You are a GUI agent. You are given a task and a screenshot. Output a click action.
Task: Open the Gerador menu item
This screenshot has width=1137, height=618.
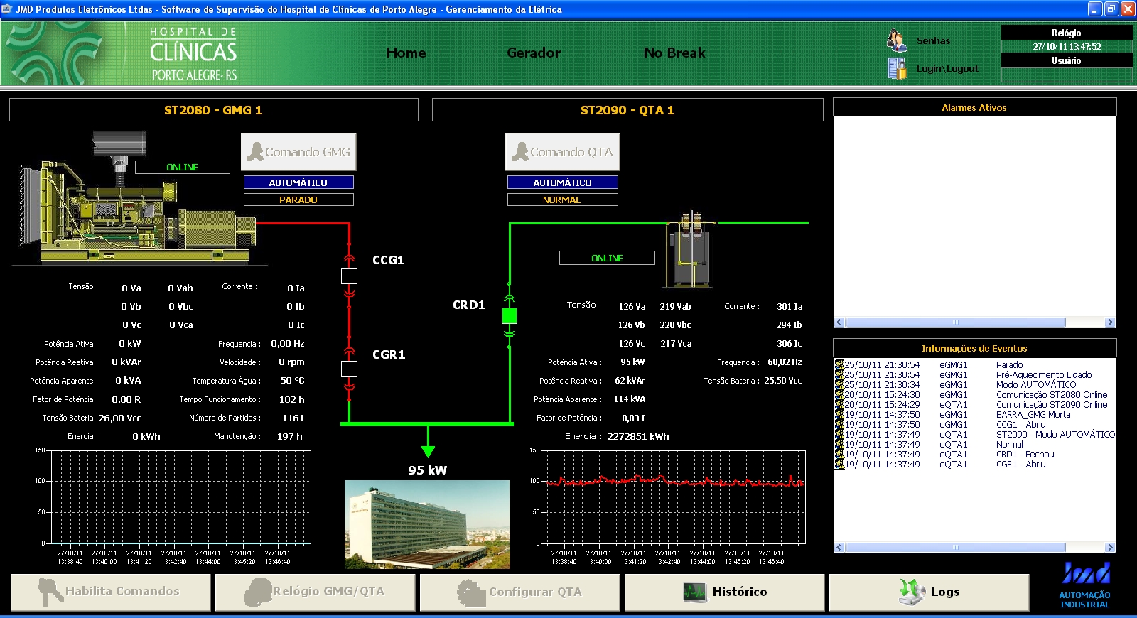coord(534,53)
